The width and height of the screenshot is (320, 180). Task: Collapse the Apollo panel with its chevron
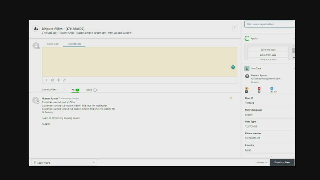coord(294,38)
